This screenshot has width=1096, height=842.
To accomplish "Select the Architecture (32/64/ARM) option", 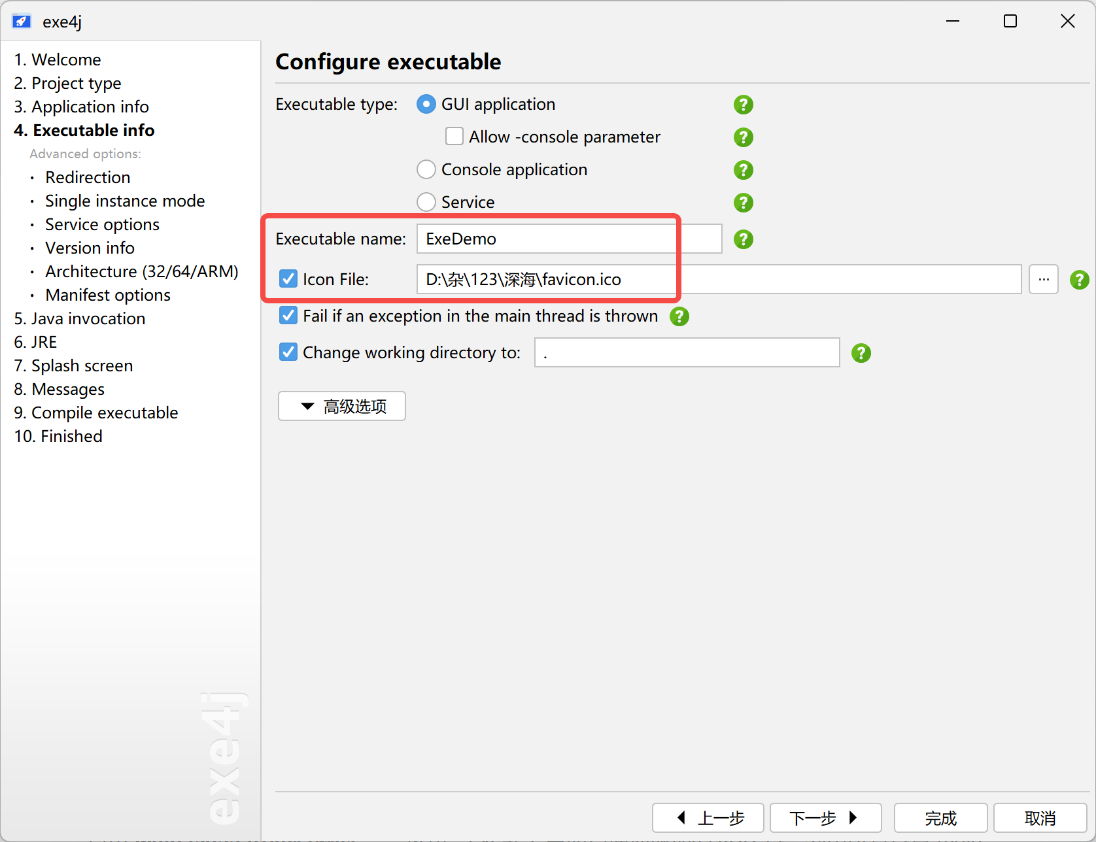I will [x=141, y=271].
